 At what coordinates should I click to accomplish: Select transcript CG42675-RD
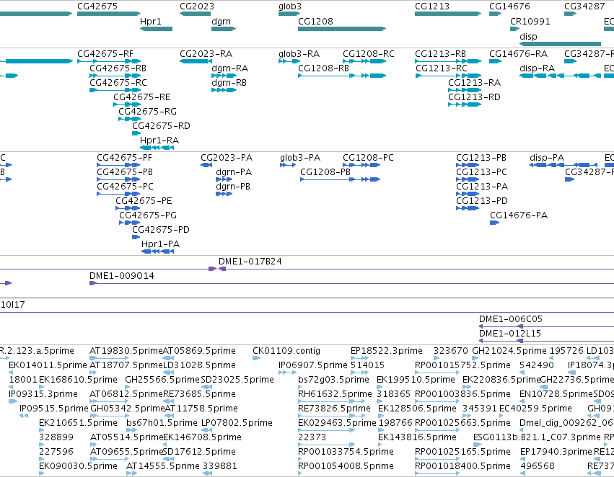(x=161, y=126)
